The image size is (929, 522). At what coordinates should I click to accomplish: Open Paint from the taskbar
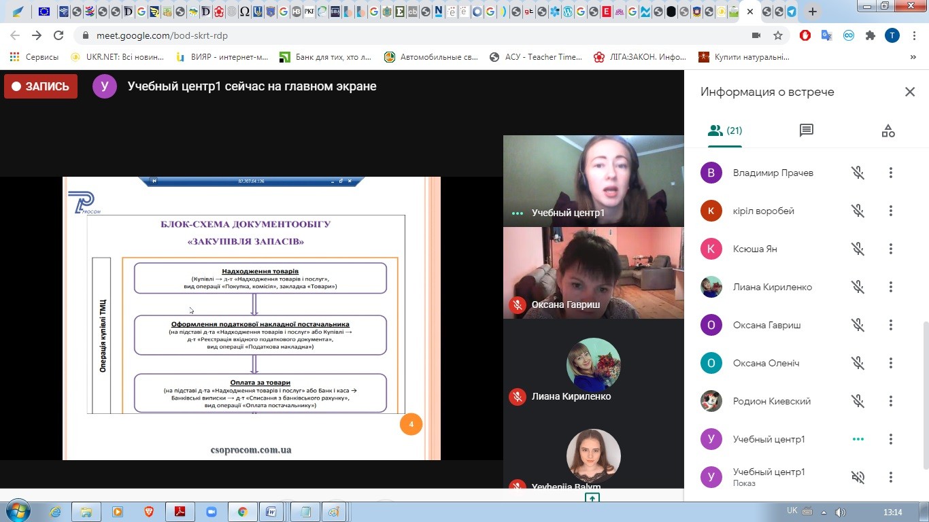[x=334, y=512]
